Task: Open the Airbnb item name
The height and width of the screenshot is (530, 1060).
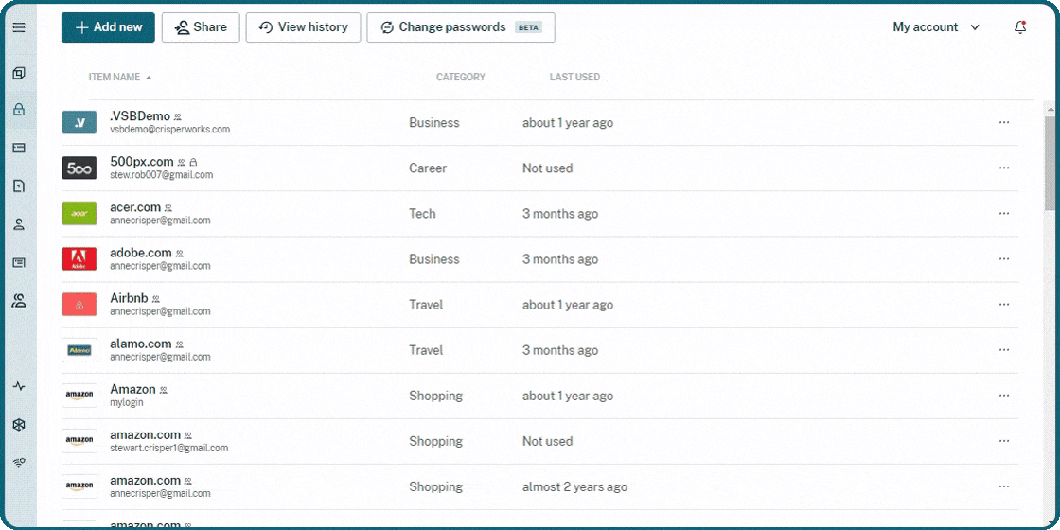Action: 129,298
